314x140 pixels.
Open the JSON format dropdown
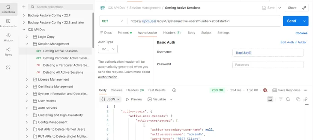click(110, 99)
